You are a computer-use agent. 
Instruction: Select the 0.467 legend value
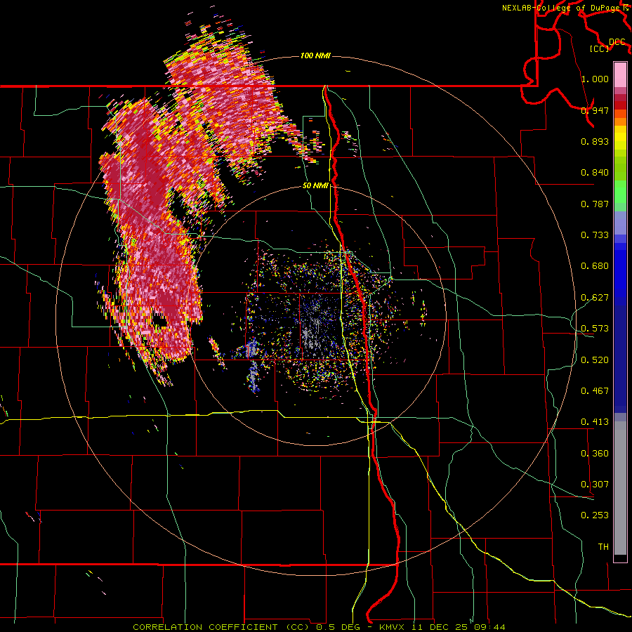[595, 391]
